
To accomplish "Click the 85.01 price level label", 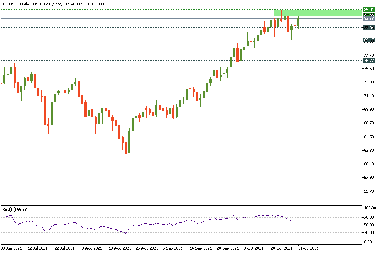I will pos(369,9).
